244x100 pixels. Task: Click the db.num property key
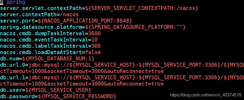[x=9, y=59]
